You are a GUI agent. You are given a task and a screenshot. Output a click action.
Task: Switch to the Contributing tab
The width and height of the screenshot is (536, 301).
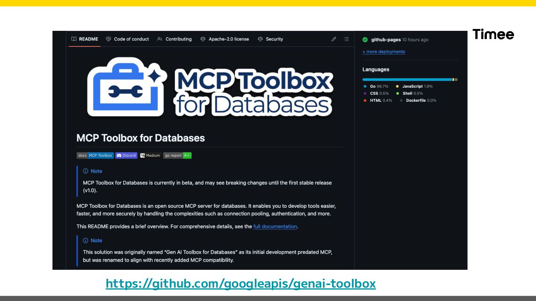point(174,39)
